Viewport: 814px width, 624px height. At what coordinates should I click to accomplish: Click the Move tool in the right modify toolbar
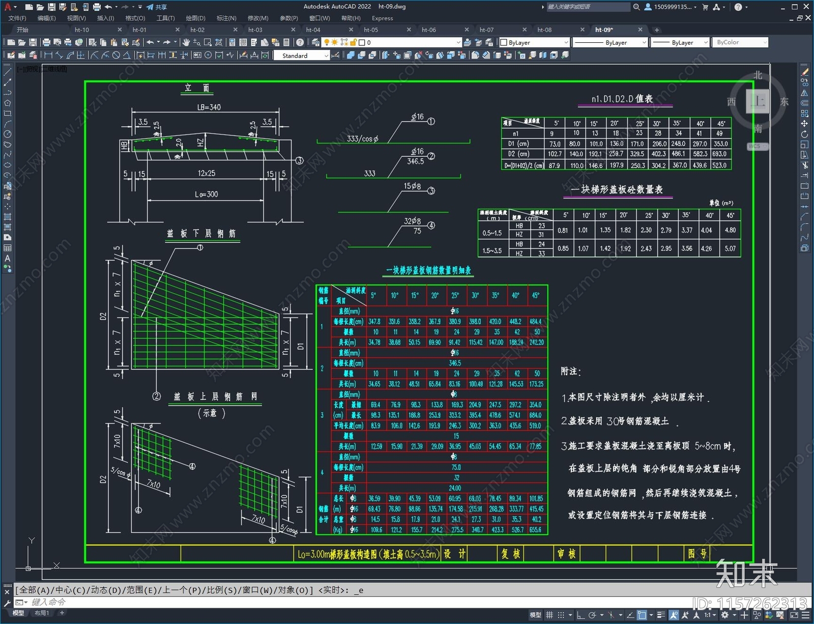point(804,124)
